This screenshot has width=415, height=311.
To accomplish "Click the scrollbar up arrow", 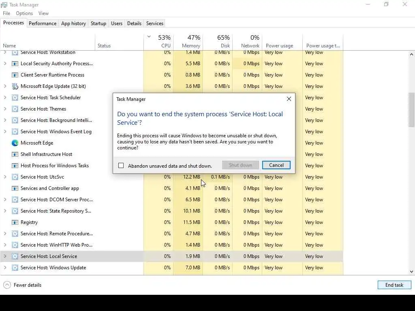I will pos(411,55).
